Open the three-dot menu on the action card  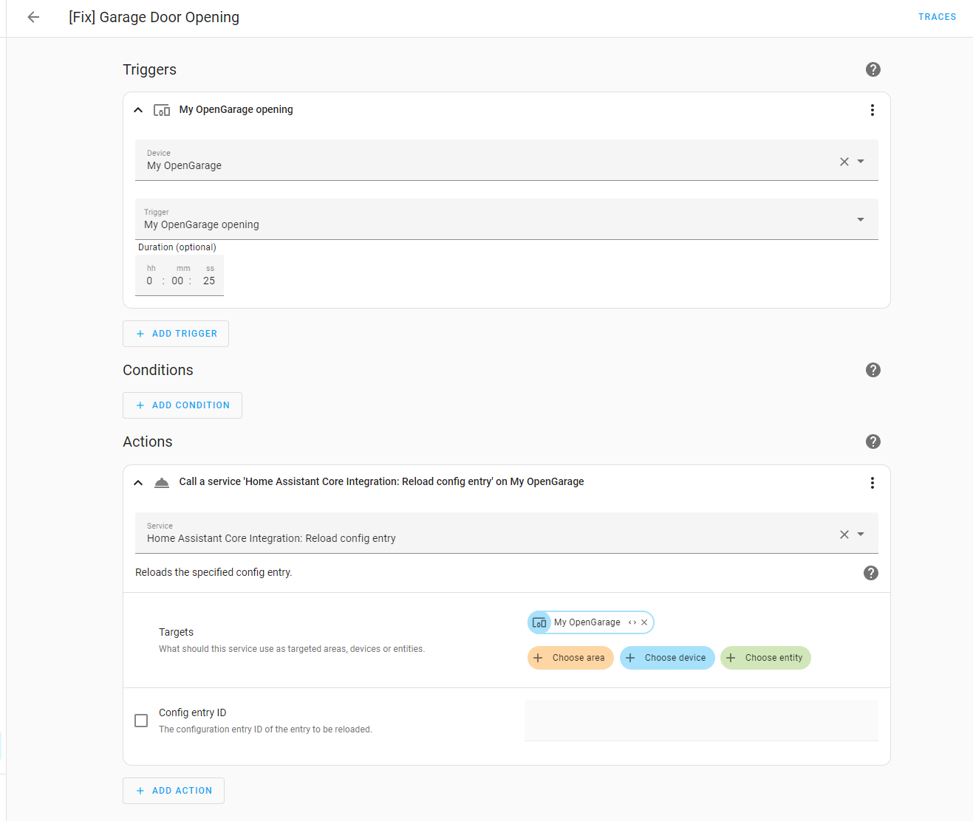tap(872, 482)
